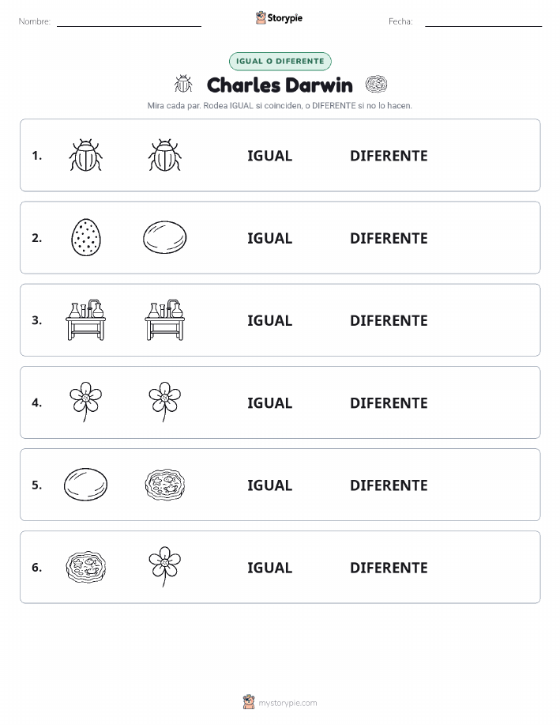Select DIFERENTE for row 5

tap(389, 485)
